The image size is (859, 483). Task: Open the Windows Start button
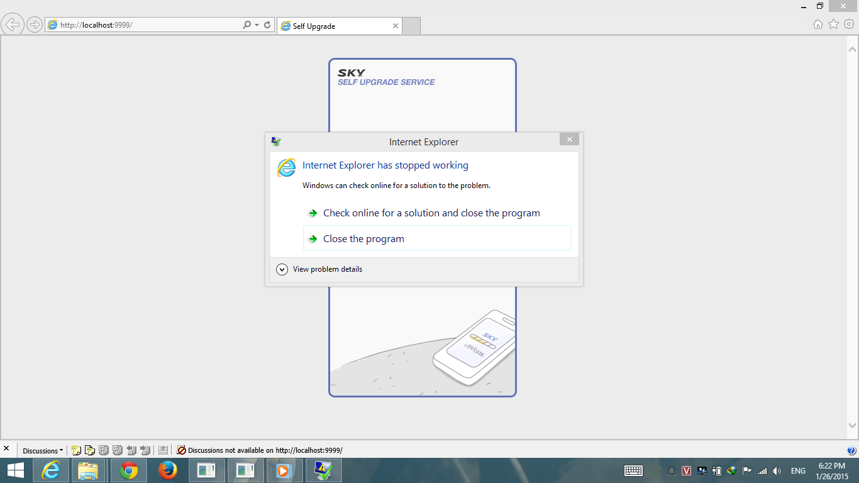(x=15, y=470)
